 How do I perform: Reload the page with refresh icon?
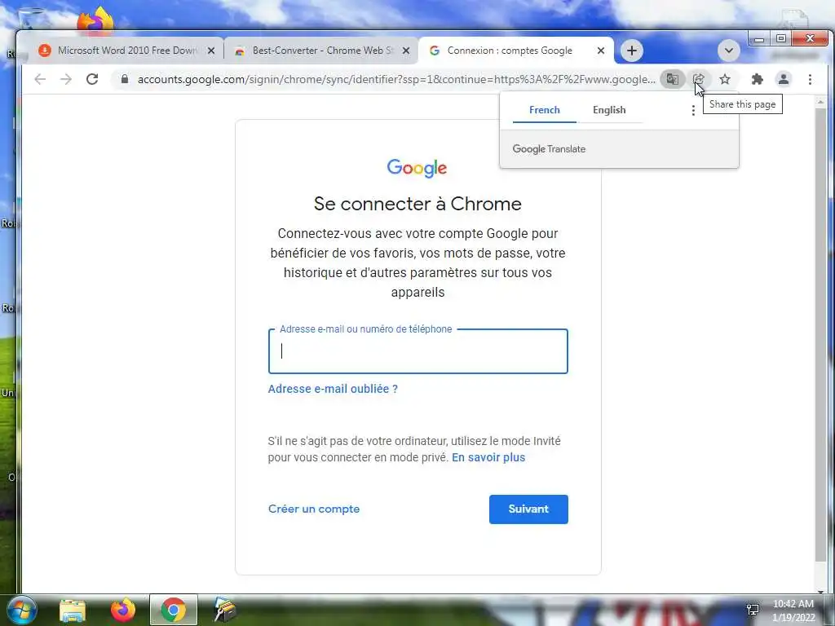[x=92, y=79]
